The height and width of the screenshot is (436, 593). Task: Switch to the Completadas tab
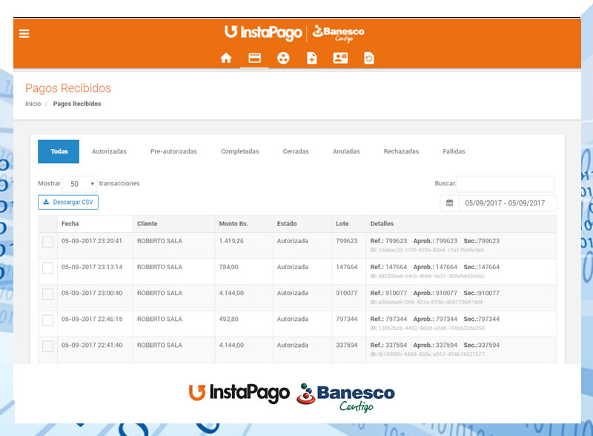[x=239, y=151]
